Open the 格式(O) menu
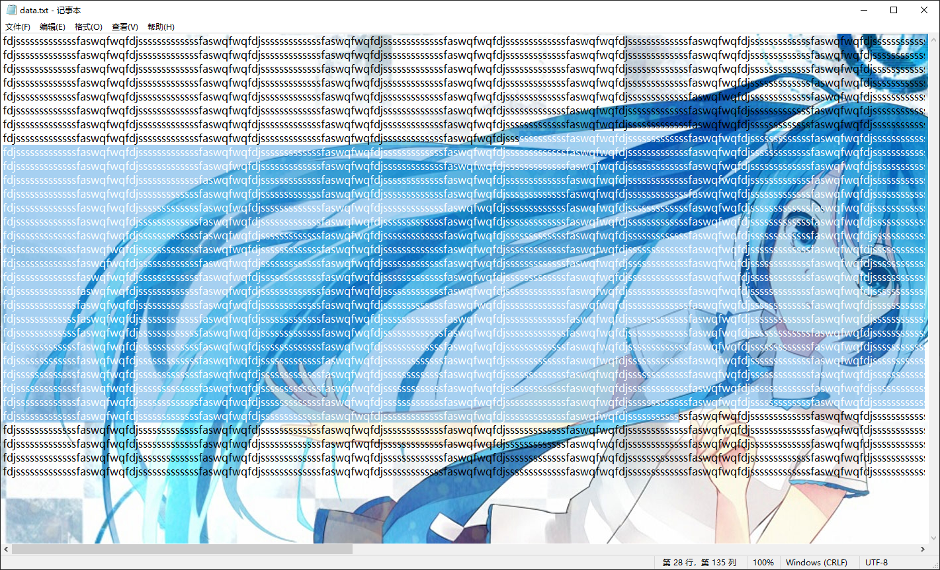 click(89, 27)
